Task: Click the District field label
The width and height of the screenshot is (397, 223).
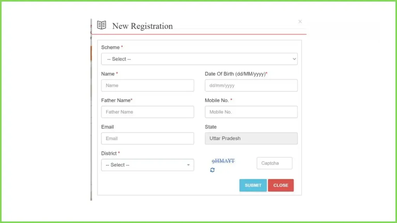Action: point(109,153)
